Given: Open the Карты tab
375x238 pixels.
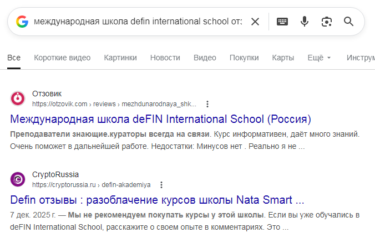Looking at the screenshot, I should [283, 58].
